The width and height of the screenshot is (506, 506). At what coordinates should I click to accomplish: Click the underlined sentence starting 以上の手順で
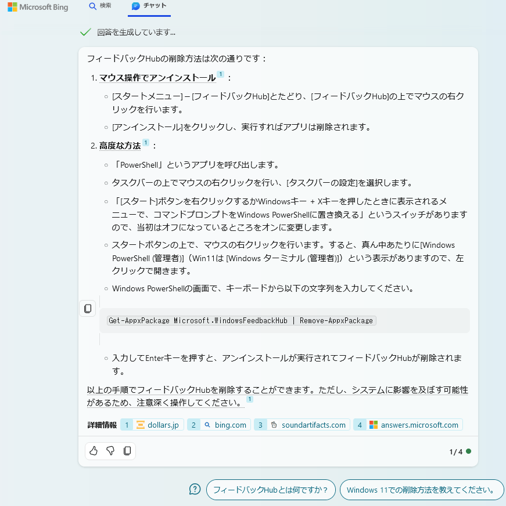278,396
